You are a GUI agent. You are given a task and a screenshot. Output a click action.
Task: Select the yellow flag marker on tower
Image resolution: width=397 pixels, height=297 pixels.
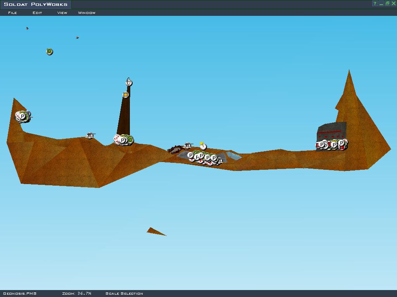click(x=126, y=95)
